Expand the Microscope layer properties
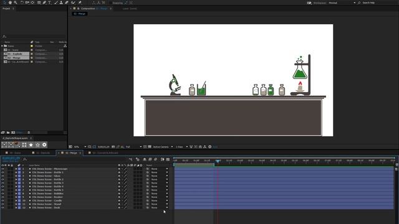The image size is (399, 224). pyautogui.click(x=16, y=169)
